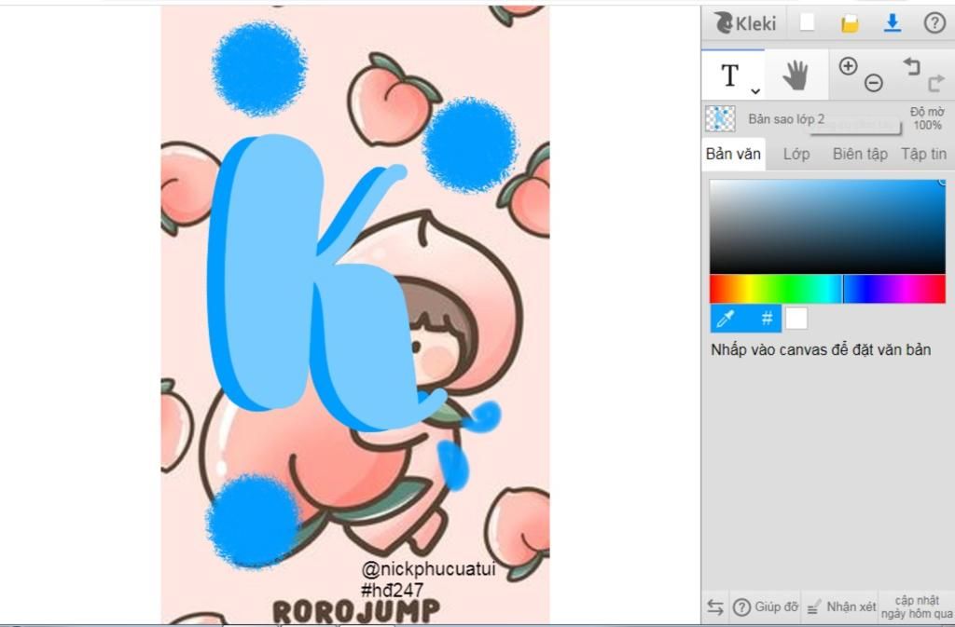This screenshot has width=955, height=627.
Task: Open the 'Biên tập' tab
Action: [860, 155]
